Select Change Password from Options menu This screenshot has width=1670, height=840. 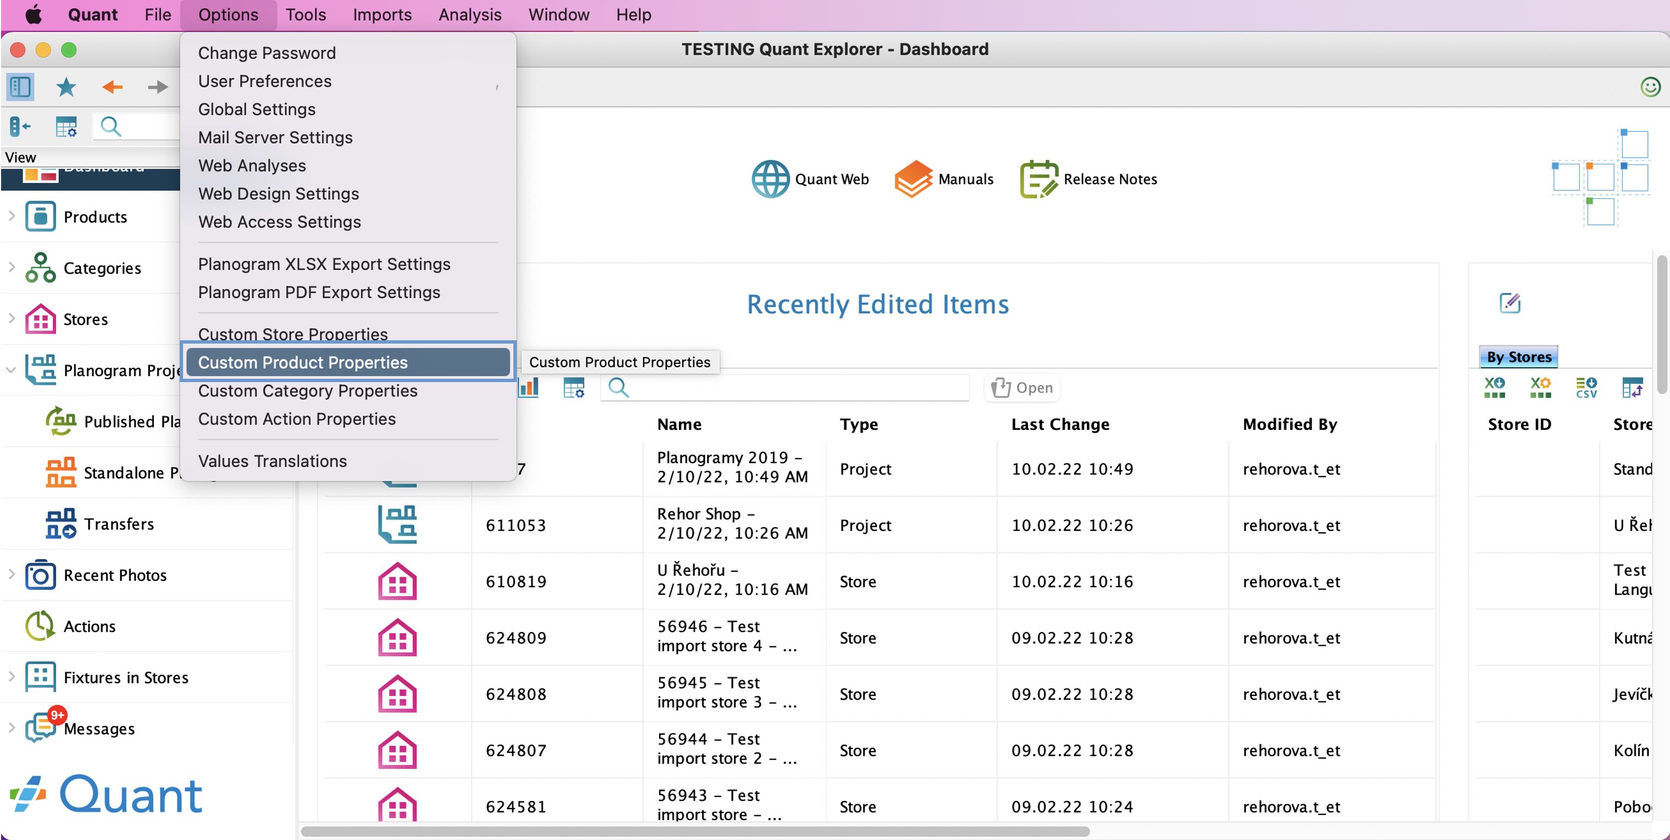pyautogui.click(x=348, y=53)
